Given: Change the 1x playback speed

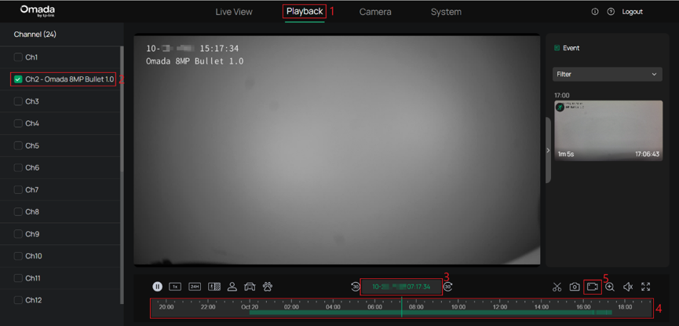Looking at the screenshot, I should [175, 287].
